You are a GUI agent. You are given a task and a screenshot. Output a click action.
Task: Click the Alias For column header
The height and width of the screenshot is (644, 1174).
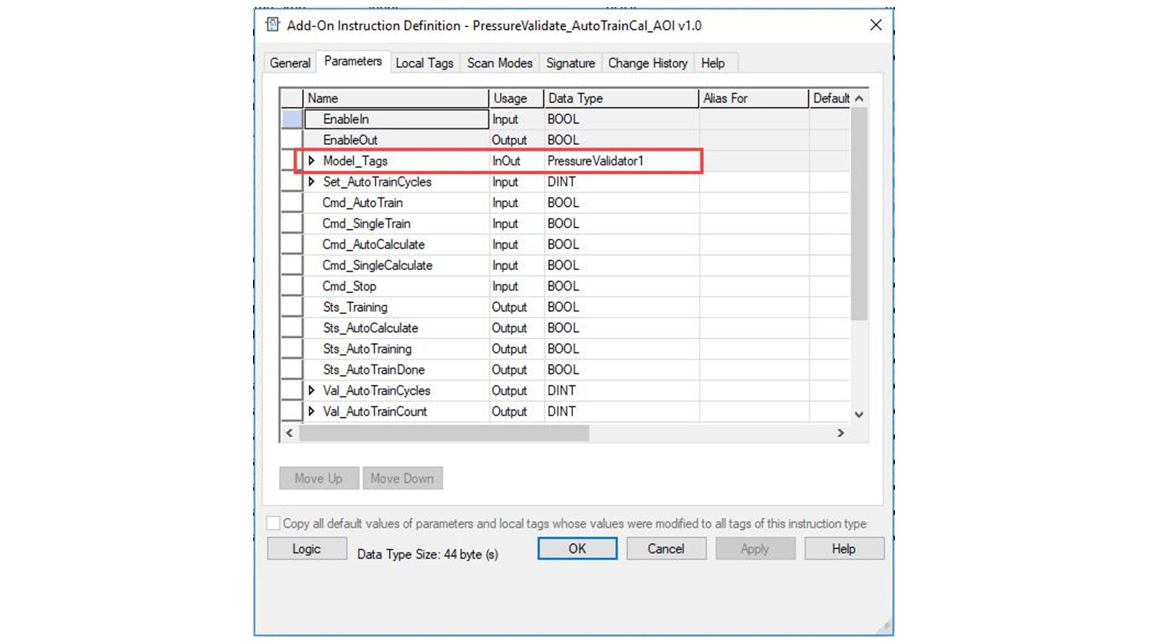tap(754, 98)
